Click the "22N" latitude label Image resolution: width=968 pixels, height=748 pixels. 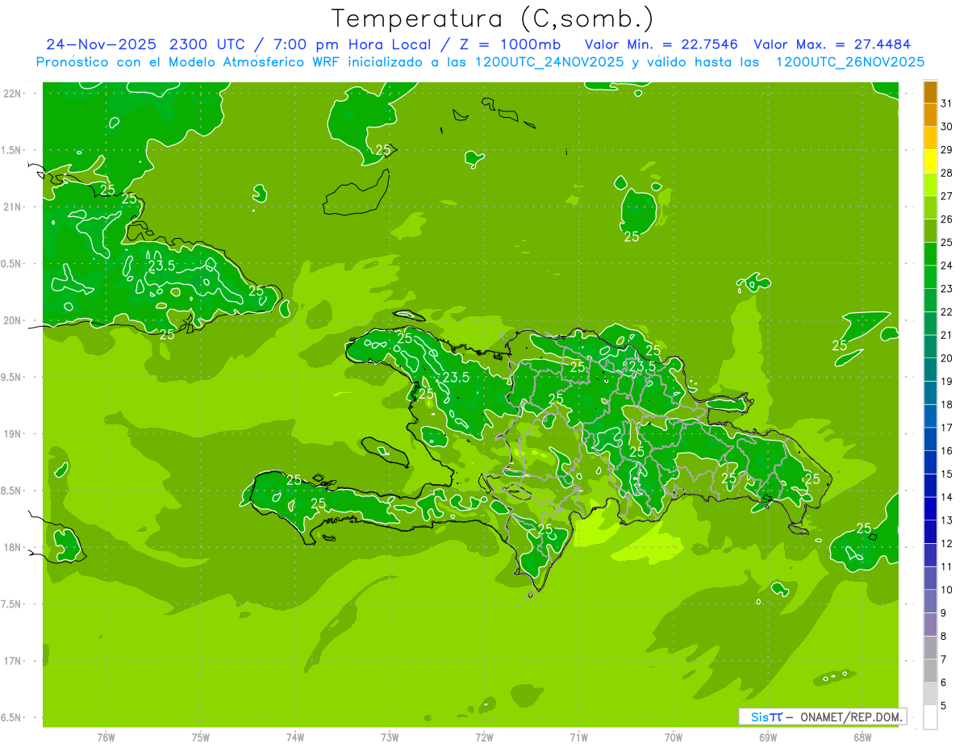[14, 93]
